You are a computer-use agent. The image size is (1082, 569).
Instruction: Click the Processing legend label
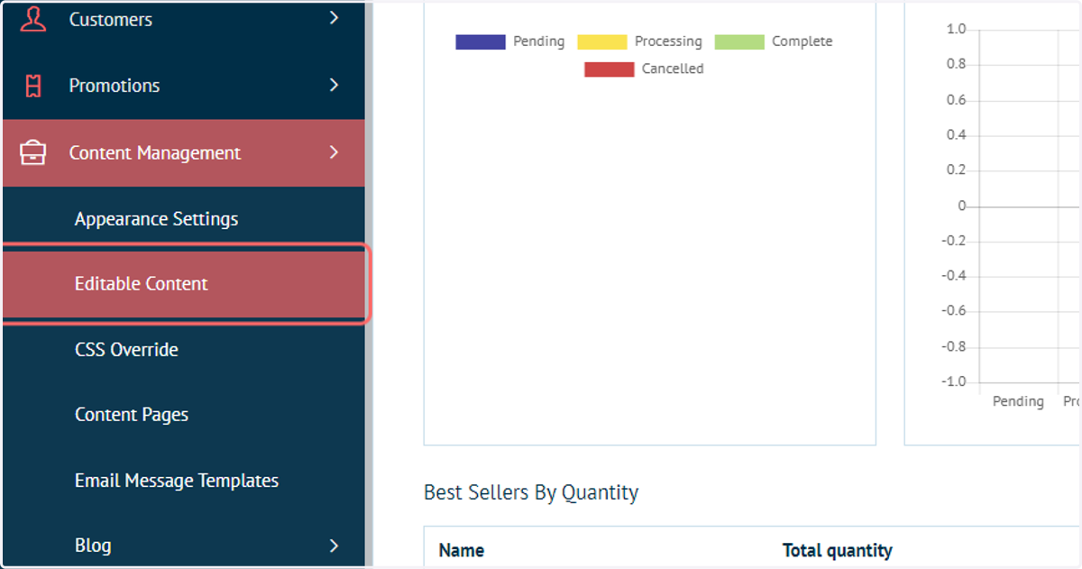pos(668,41)
